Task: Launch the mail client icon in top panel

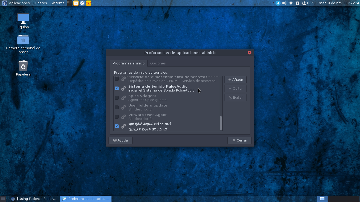Action: pos(76,3)
